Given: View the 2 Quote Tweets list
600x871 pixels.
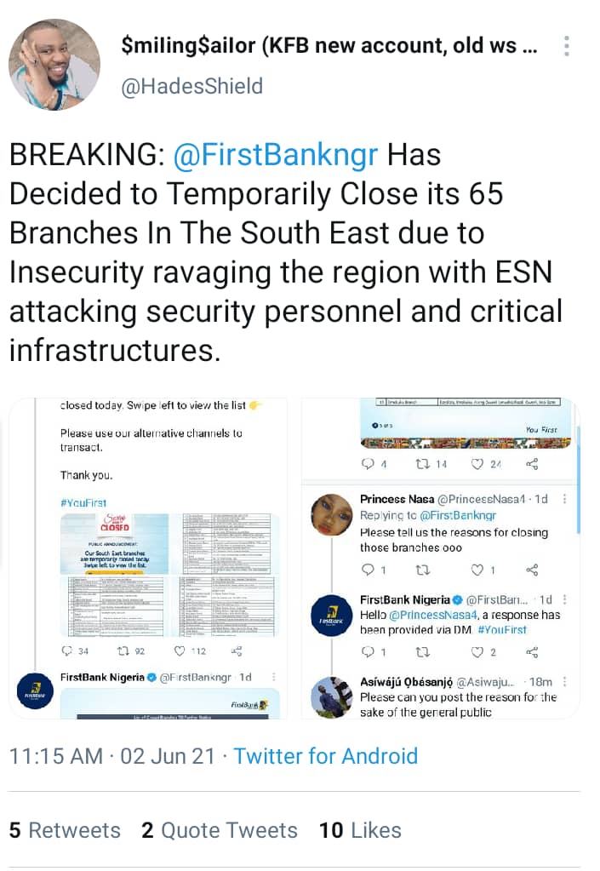Looking at the screenshot, I should (220, 830).
